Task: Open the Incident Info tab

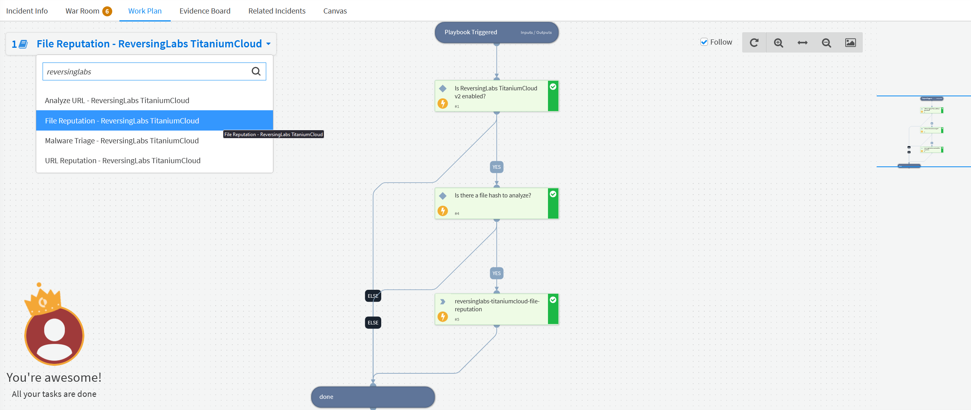Action: pos(27,11)
